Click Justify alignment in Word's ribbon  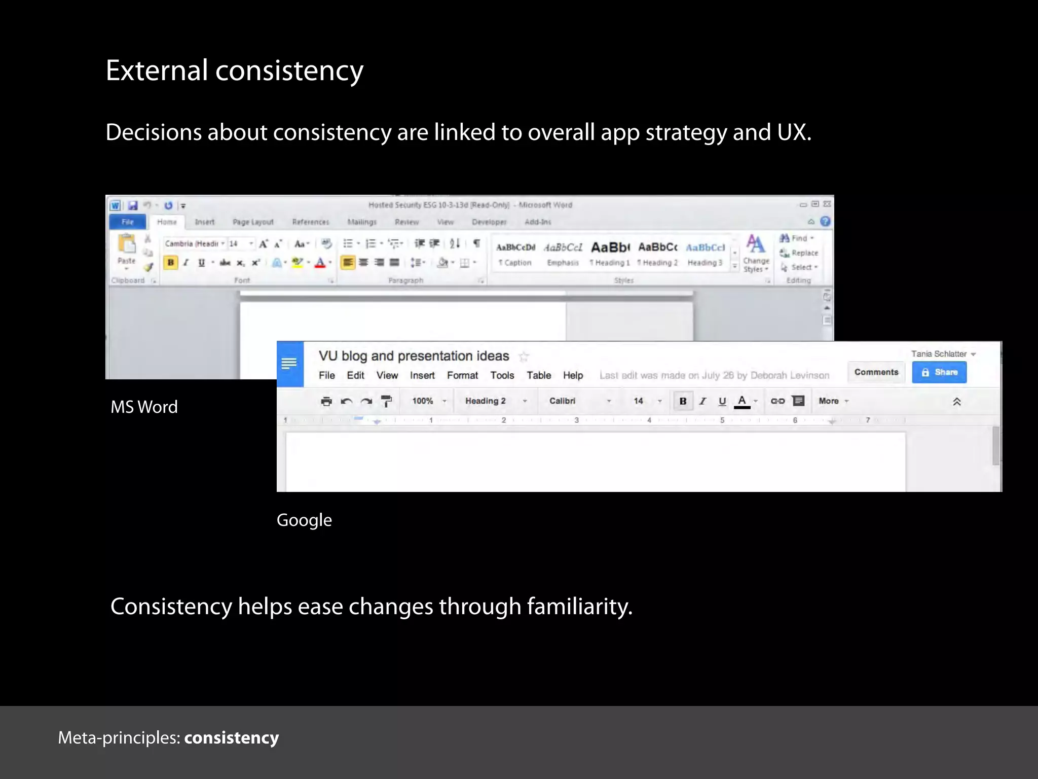[394, 262]
